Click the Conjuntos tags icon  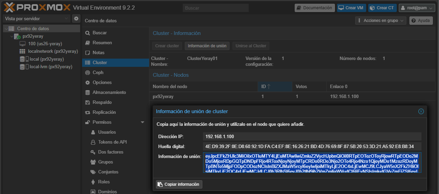point(93,172)
